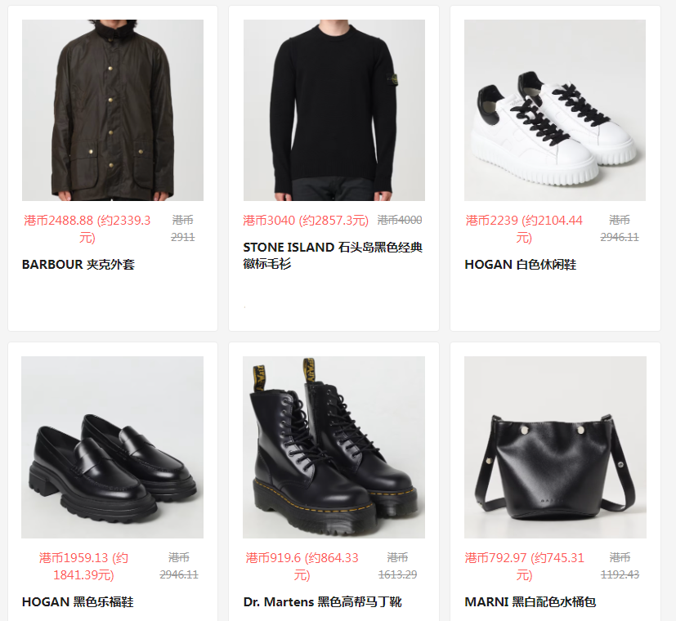The height and width of the screenshot is (621, 676).
Task: Open the HOGAN black loafers image
Action: click(112, 447)
